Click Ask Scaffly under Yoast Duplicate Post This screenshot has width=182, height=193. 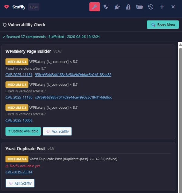pyautogui.click(x=20, y=183)
